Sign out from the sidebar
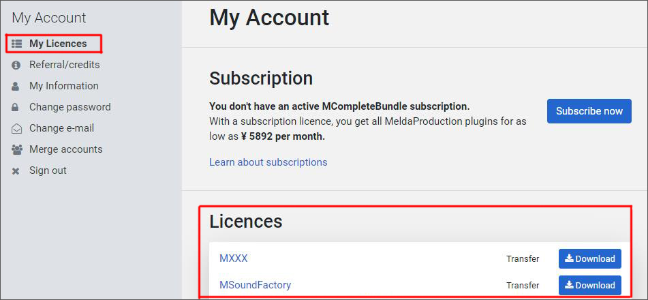This screenshot has width=648, height=300. coord(48,170)
